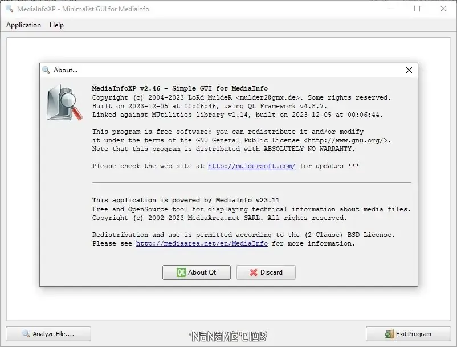
Task: Open the Application menu
Action: (x=23, y=25)
